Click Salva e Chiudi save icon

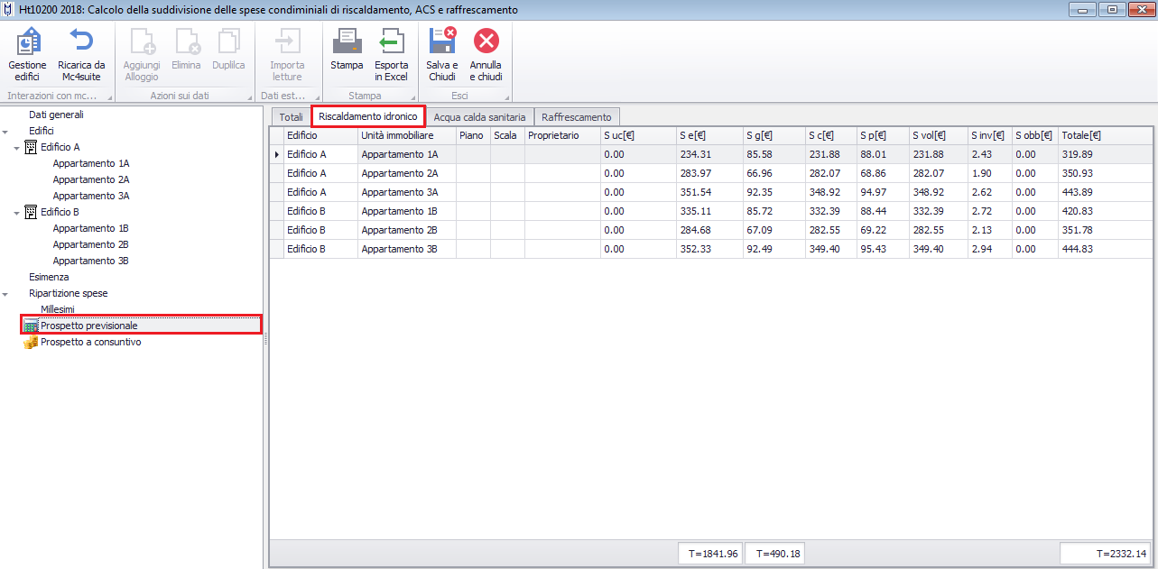coord(441,42)
